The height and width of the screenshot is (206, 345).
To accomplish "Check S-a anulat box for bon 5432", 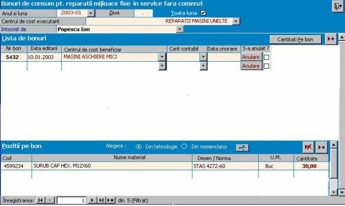I will 266,57.
